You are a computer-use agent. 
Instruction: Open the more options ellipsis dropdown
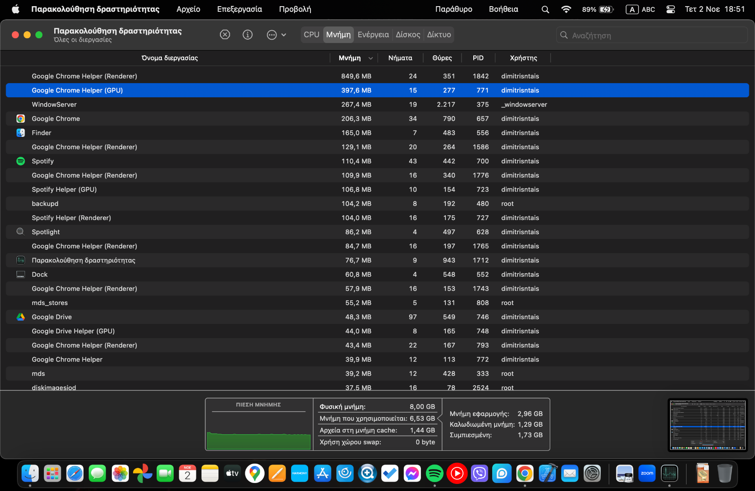(x=277, y=34)
